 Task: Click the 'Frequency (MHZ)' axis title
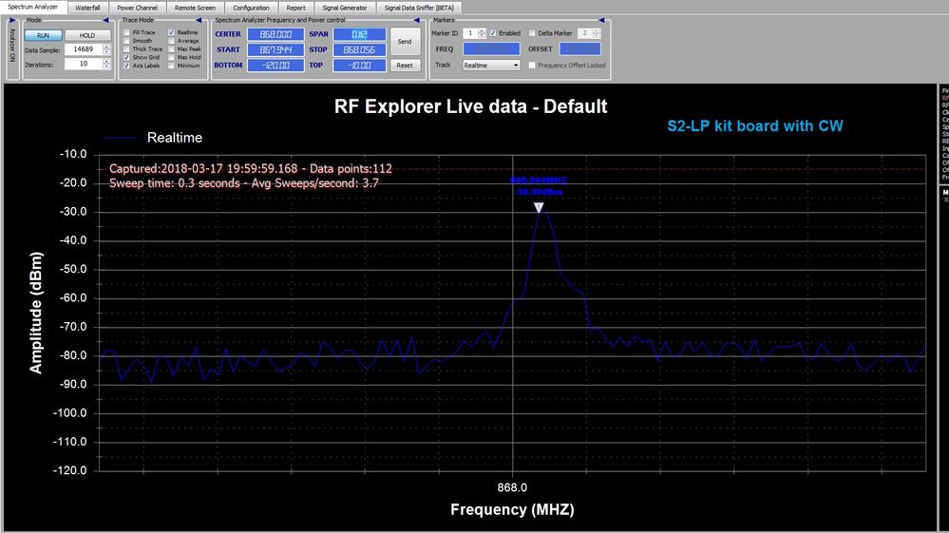(512, 510)
